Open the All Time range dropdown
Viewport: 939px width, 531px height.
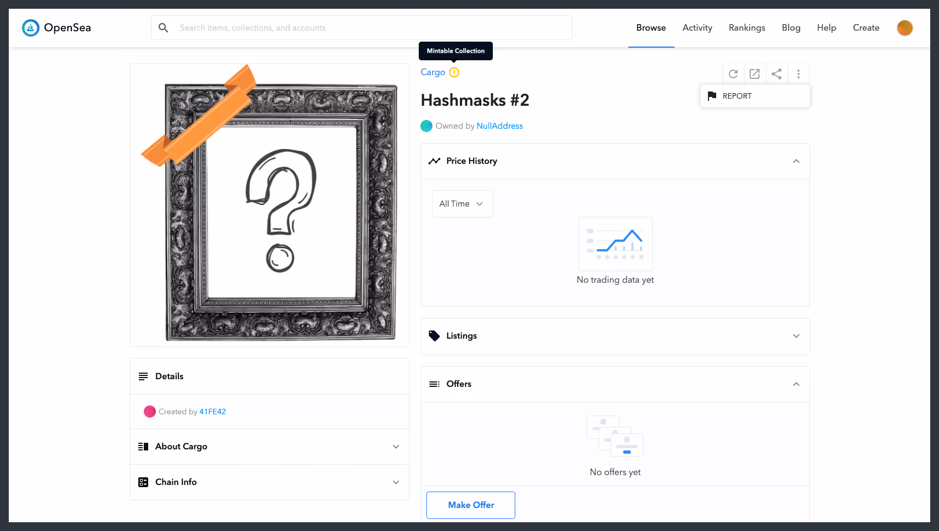coord(462,204)
